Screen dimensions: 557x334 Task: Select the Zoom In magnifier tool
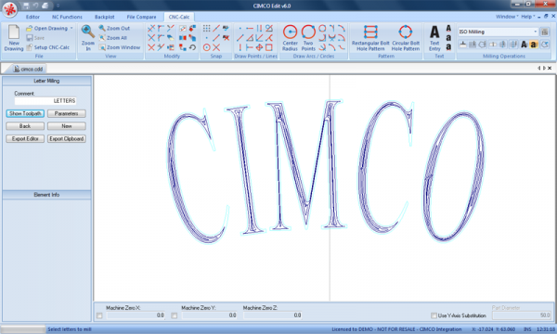tap(88, 32)
